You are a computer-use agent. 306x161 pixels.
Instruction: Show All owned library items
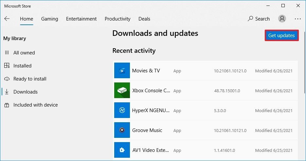(x=24, y=52)
